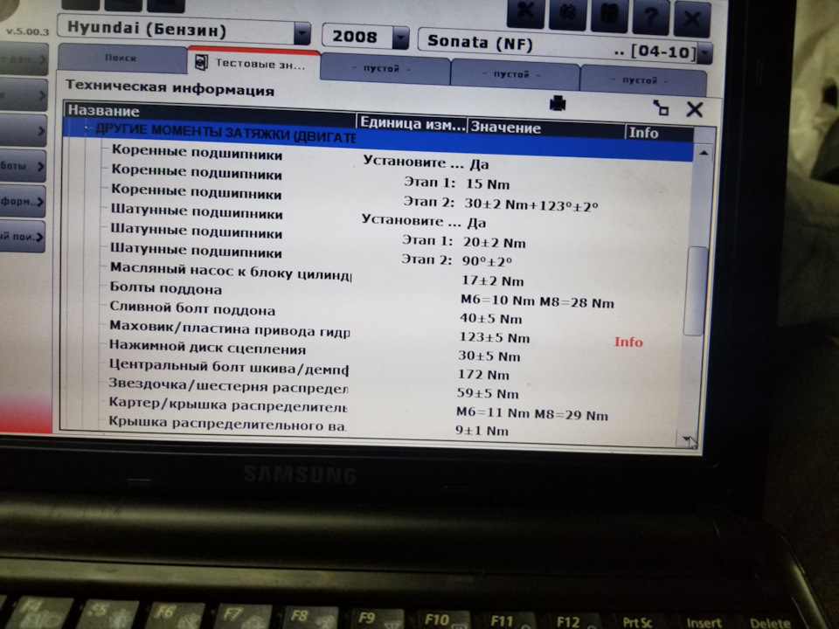Click the red Info link for Маховик row
839x629 pixels.
coord(628,342)
